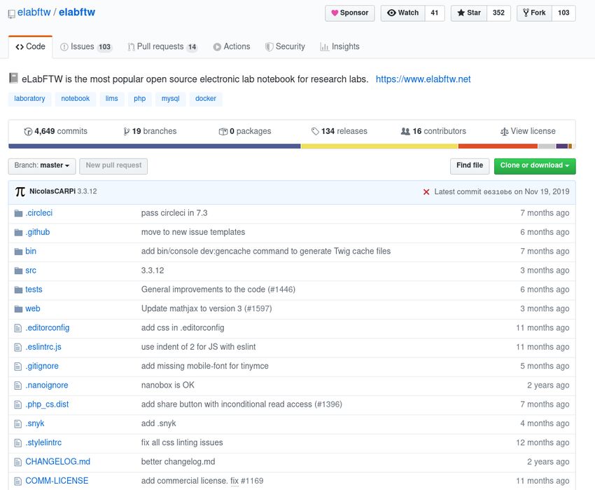Viewport: 595px width, 490px height.
Task: Click the Sponsor button
Action: 349,13
